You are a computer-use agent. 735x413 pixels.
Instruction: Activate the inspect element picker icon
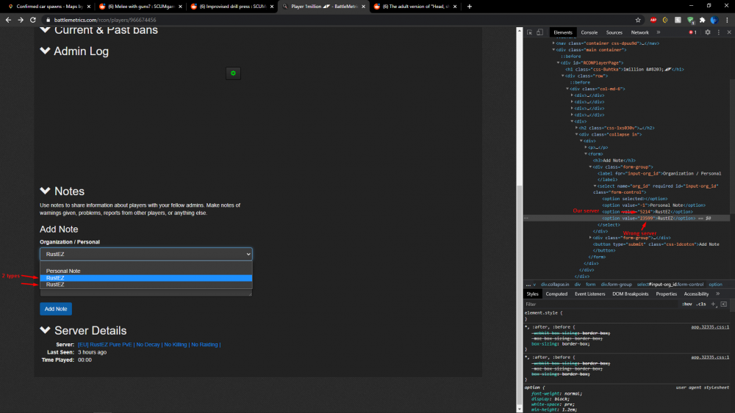[529, 32]
